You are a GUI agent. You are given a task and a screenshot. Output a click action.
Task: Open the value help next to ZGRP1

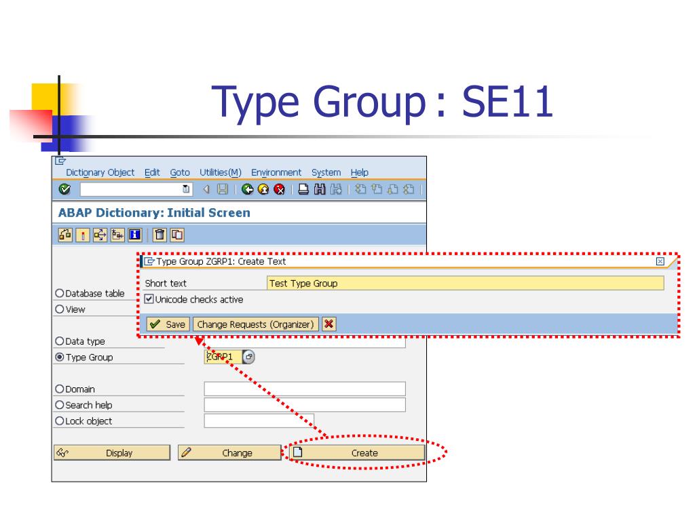[x=249, y=357]
